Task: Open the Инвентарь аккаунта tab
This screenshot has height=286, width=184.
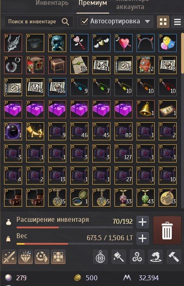Action: (132, 5)
